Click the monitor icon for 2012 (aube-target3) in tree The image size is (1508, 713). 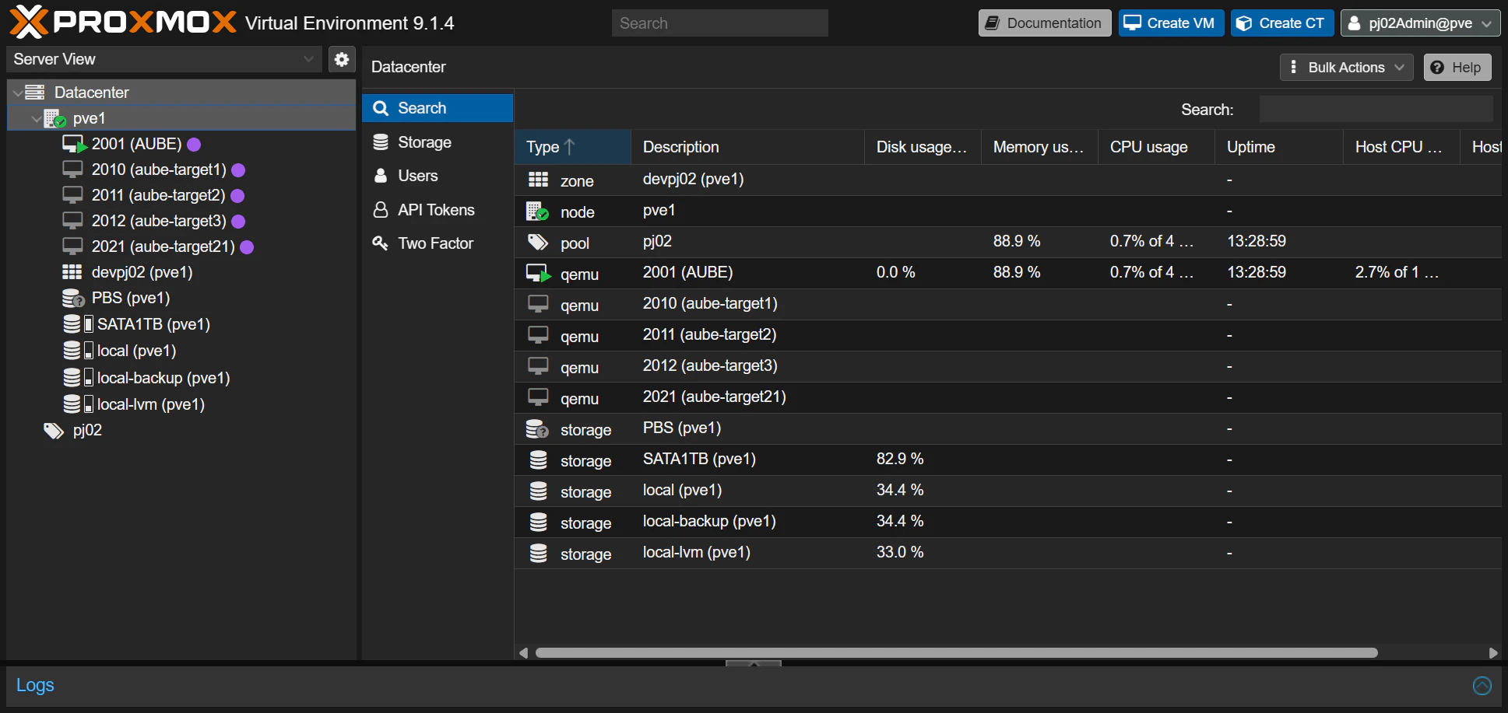tap(72, 221)
